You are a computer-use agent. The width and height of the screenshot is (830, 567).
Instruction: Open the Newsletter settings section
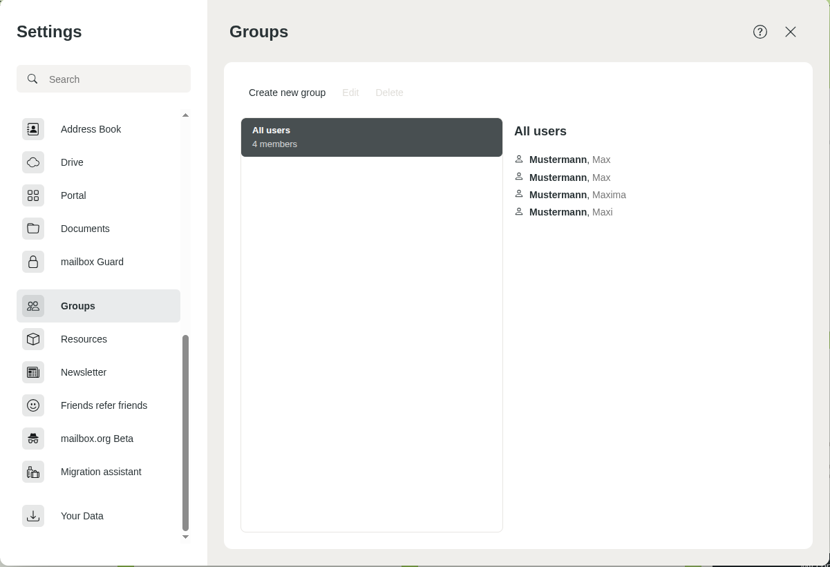(84, 372)
